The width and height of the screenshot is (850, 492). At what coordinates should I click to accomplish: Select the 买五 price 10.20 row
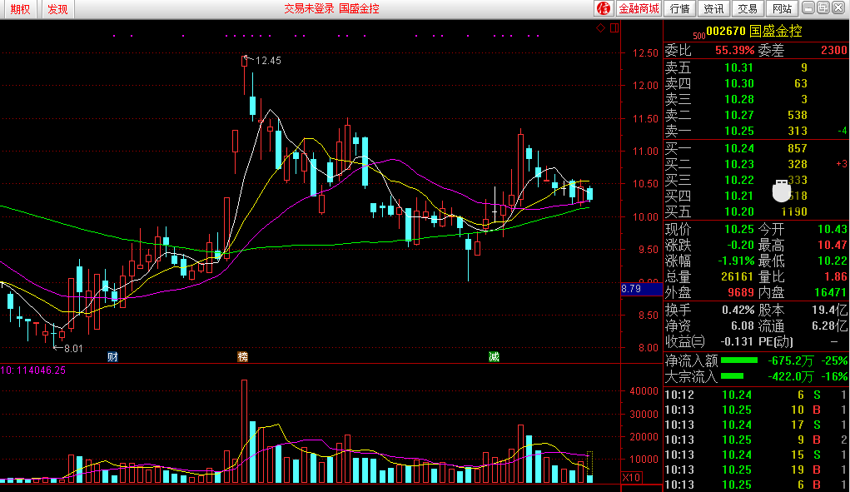click(756, 211)
